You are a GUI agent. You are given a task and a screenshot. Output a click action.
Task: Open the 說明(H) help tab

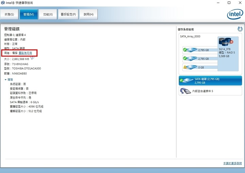pyautogui.click(x=88, y=14)
